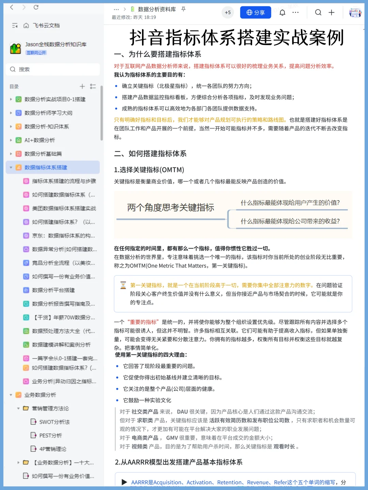Open the outline list icon beside 目录
Screen dimensions: 368x490
pos(93,86)
